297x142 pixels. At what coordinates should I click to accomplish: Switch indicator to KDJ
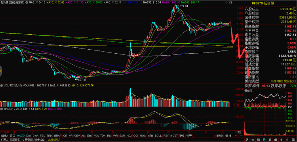coord(129,136)
